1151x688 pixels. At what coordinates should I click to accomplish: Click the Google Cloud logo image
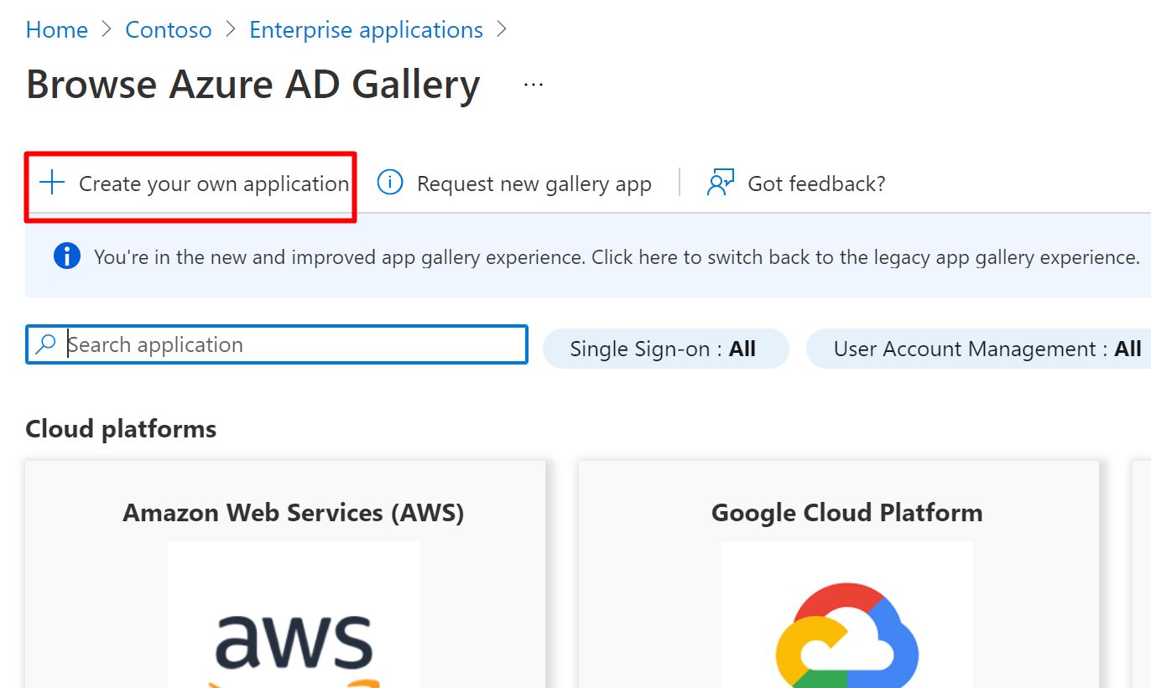[847, 637]
